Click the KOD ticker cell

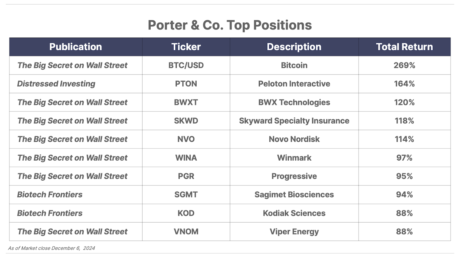(x=186, y=213)
